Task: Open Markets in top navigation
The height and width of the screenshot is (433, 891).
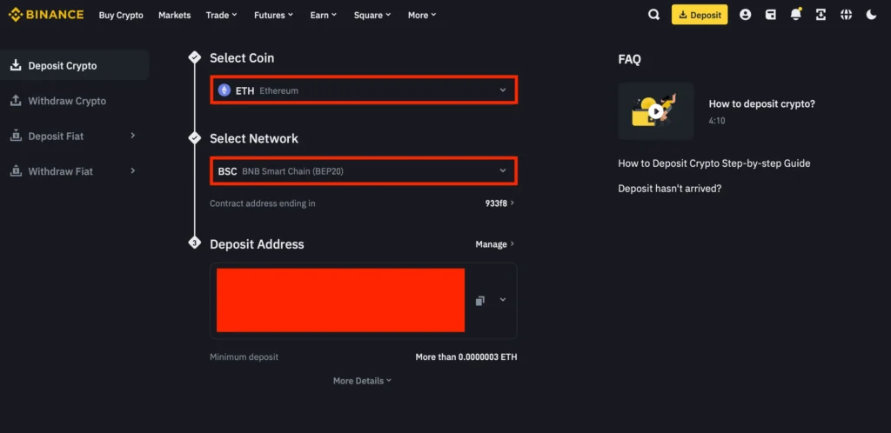Action: click(174, 16)
